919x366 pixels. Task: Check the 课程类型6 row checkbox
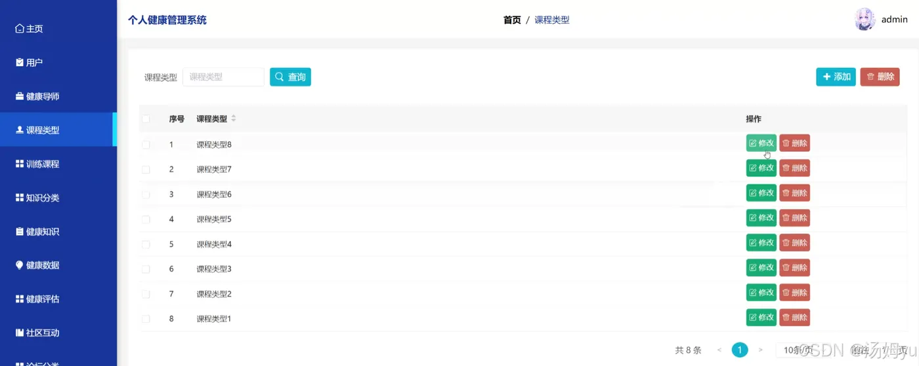pyautogui.click(x=146, y=194)
